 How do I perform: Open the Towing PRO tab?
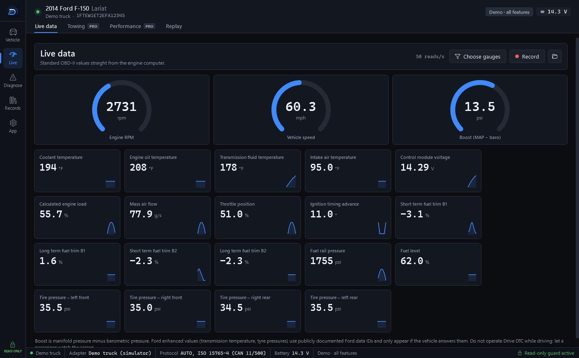(83, 26)
